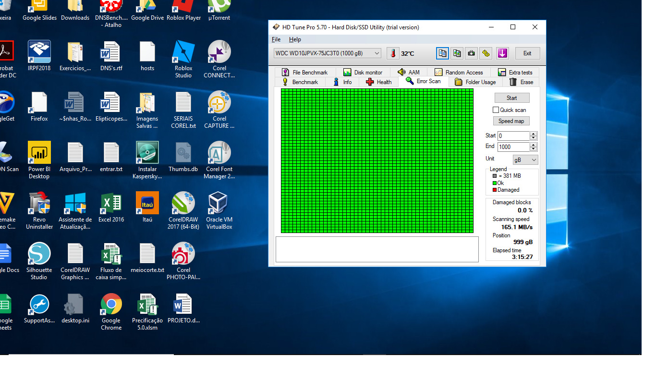Select the Thumbs.db desktop file
The image size is (656, 369).
[183, 157]
